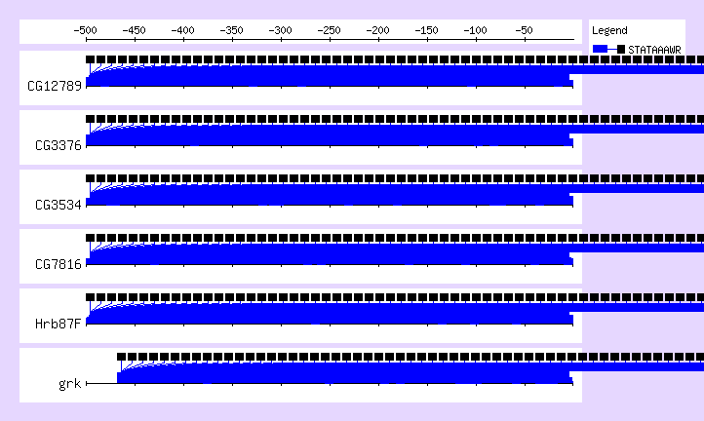Click the -250 mark on the scale

coord(330,31)
